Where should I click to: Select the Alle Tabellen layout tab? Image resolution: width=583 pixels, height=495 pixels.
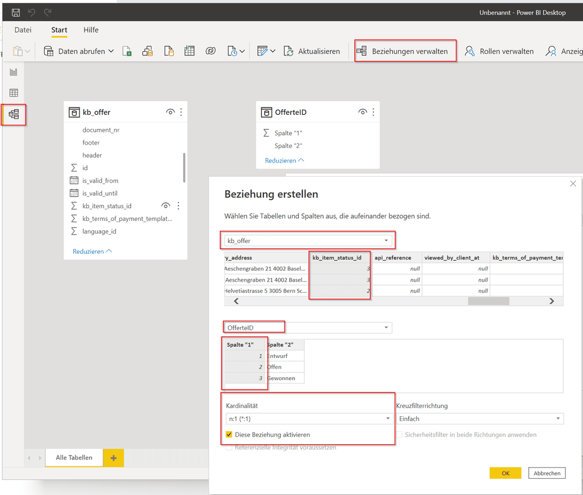click(x=74, y=458)
